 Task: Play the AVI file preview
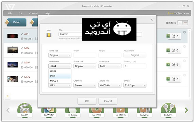[168, 36]
